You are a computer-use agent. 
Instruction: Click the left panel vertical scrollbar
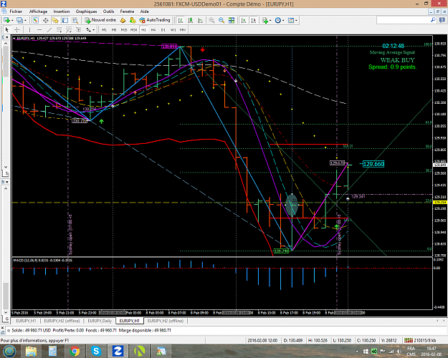(x=6, y=105)
